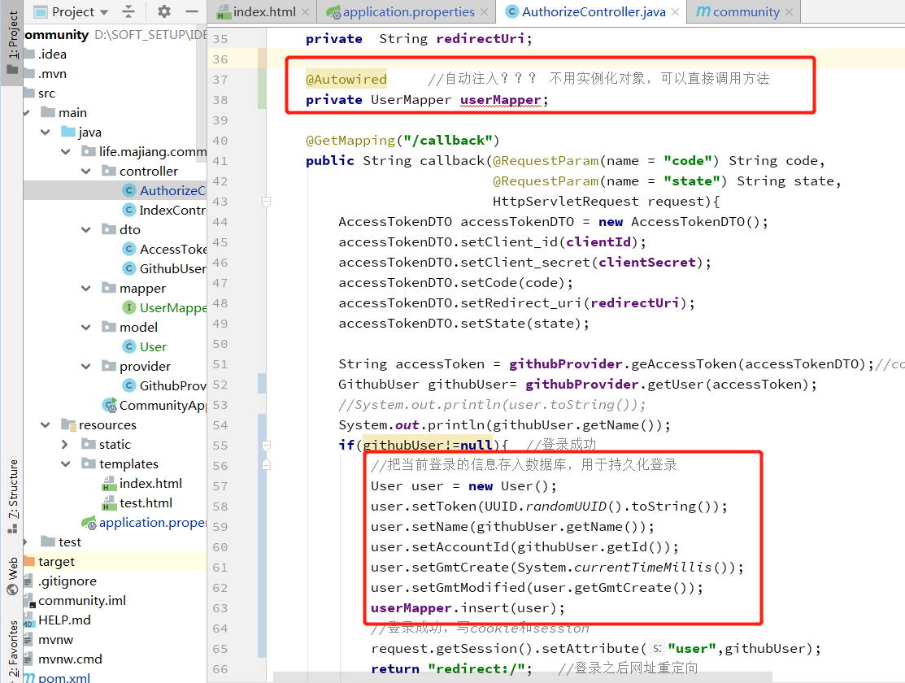Collapse the mapper package

(86, 288)
